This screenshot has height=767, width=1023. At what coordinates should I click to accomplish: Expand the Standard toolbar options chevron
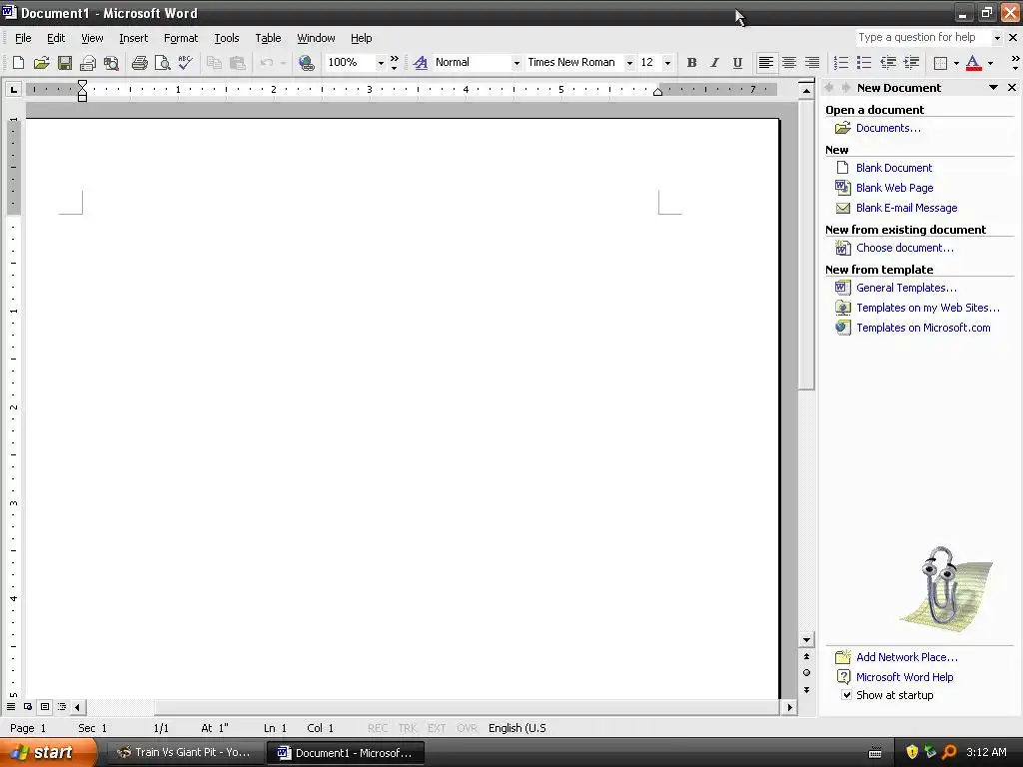tap(394, 63)
